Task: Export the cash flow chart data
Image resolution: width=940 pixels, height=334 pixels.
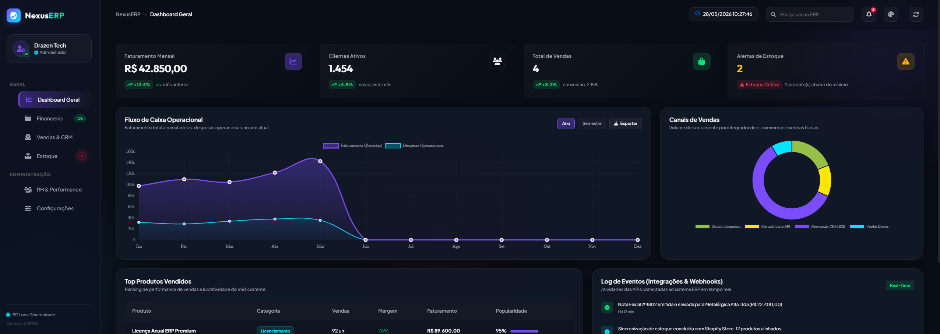Action: click(625, 124)
